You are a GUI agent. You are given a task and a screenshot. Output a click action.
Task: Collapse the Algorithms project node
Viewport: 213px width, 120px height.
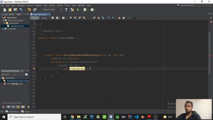2,18
